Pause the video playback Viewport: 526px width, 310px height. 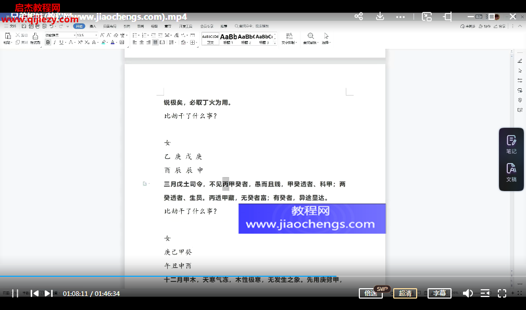(x=15, y=293)
